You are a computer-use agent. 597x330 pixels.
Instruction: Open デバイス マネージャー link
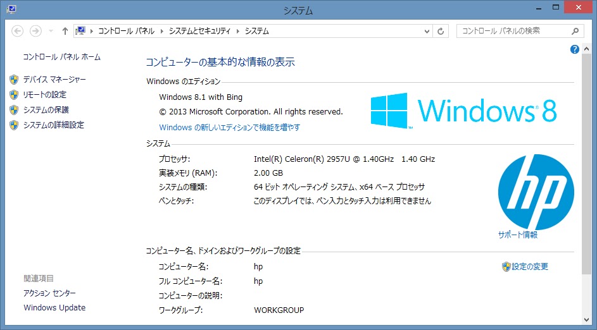coord(54,80)
